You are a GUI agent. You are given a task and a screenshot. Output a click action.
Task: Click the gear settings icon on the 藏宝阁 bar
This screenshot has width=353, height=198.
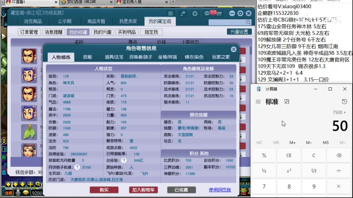click(x=240, y=13)
